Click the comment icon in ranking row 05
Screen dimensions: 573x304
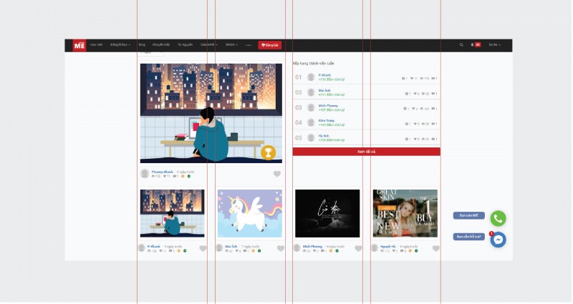433,139
